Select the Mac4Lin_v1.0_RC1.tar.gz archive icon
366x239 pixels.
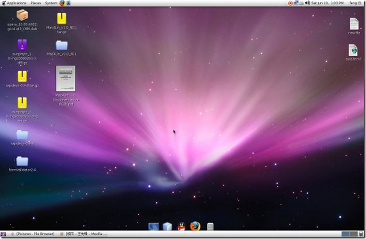pyautogui.click(x=62, y=18)
